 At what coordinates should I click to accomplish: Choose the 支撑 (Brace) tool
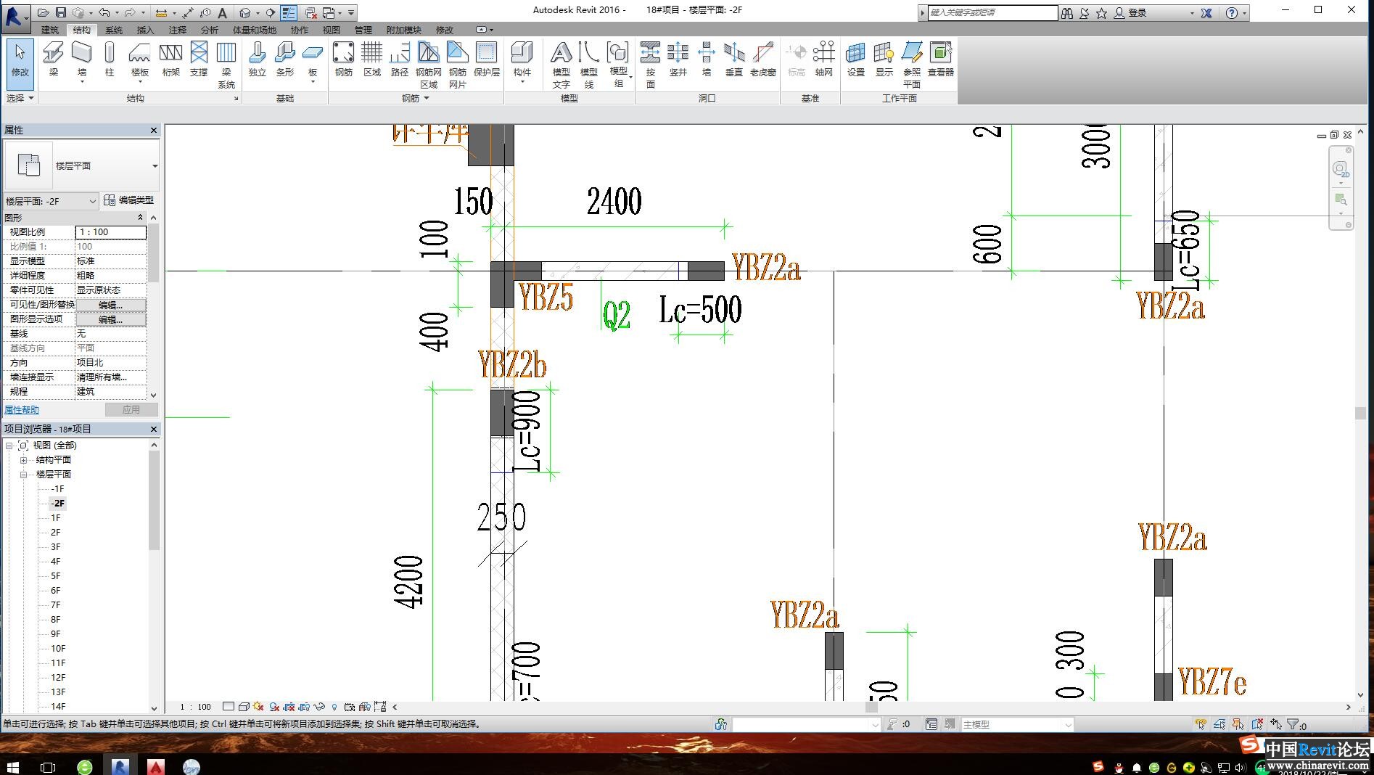click(199, 59)
